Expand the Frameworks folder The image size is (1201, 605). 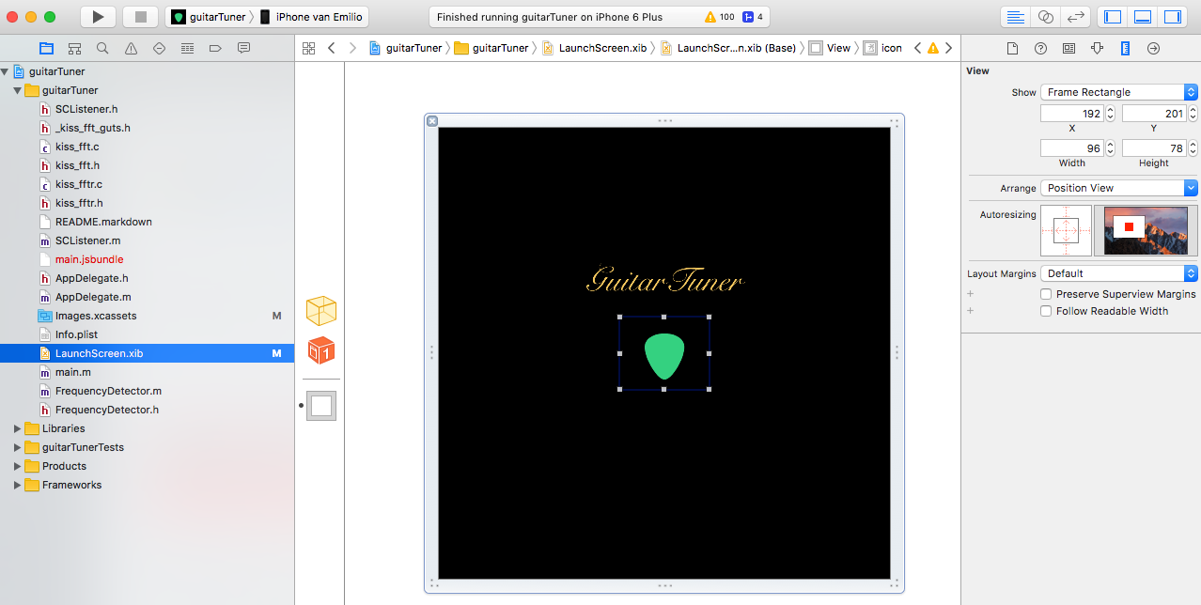18,485
